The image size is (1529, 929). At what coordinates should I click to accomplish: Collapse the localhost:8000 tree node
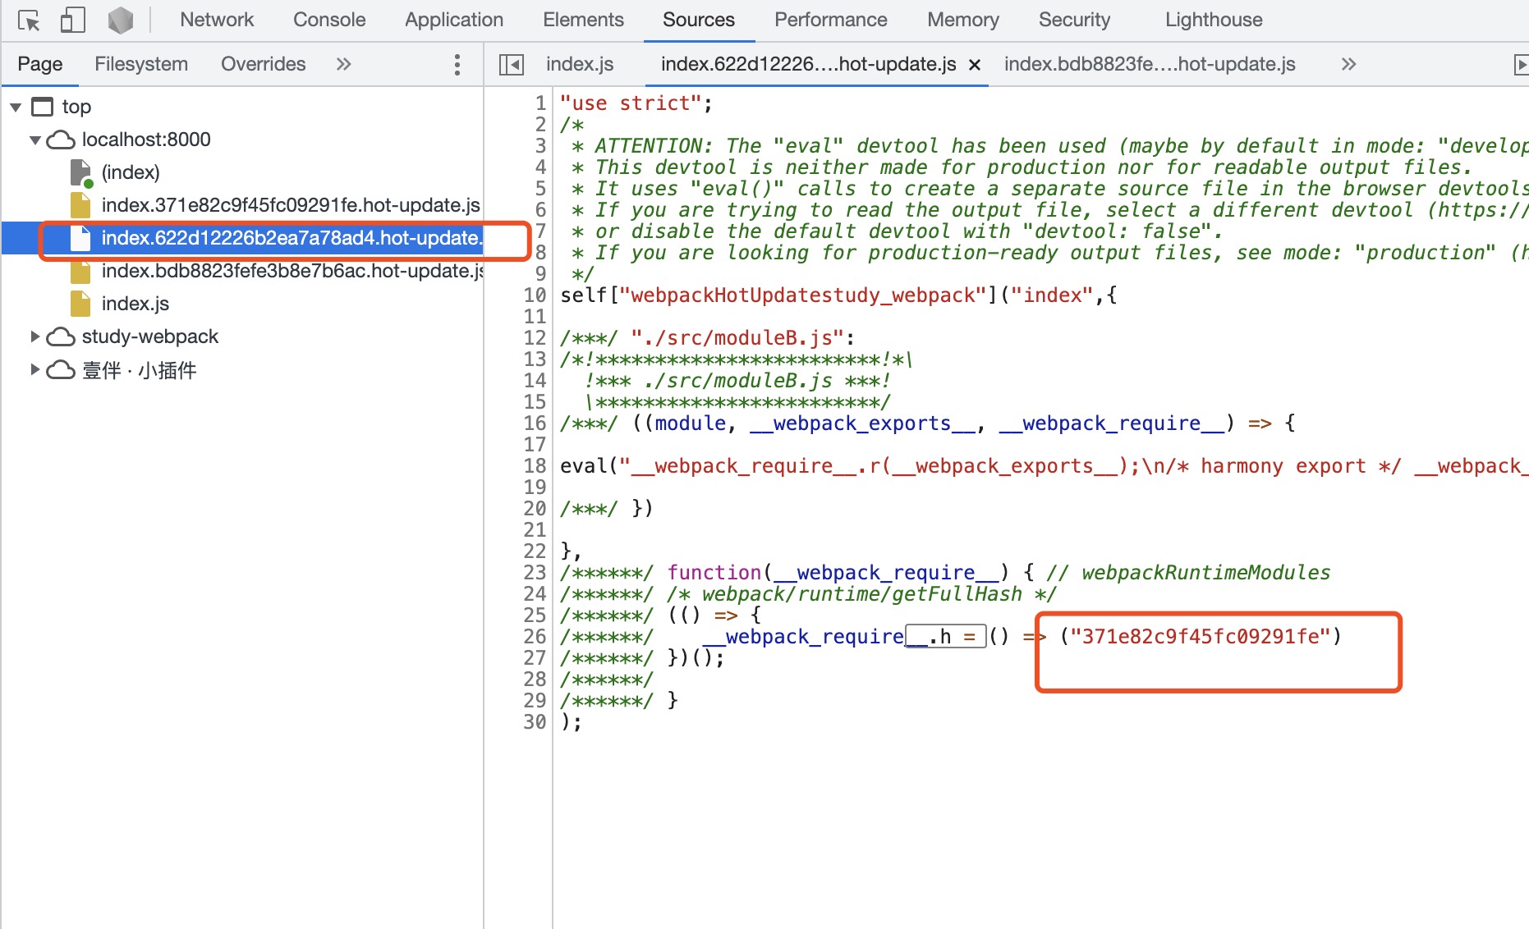(35, 140)
